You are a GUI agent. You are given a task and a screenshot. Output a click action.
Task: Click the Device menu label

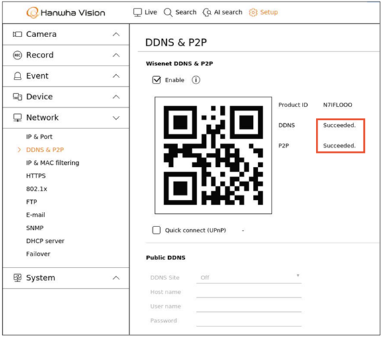(40, 97)
